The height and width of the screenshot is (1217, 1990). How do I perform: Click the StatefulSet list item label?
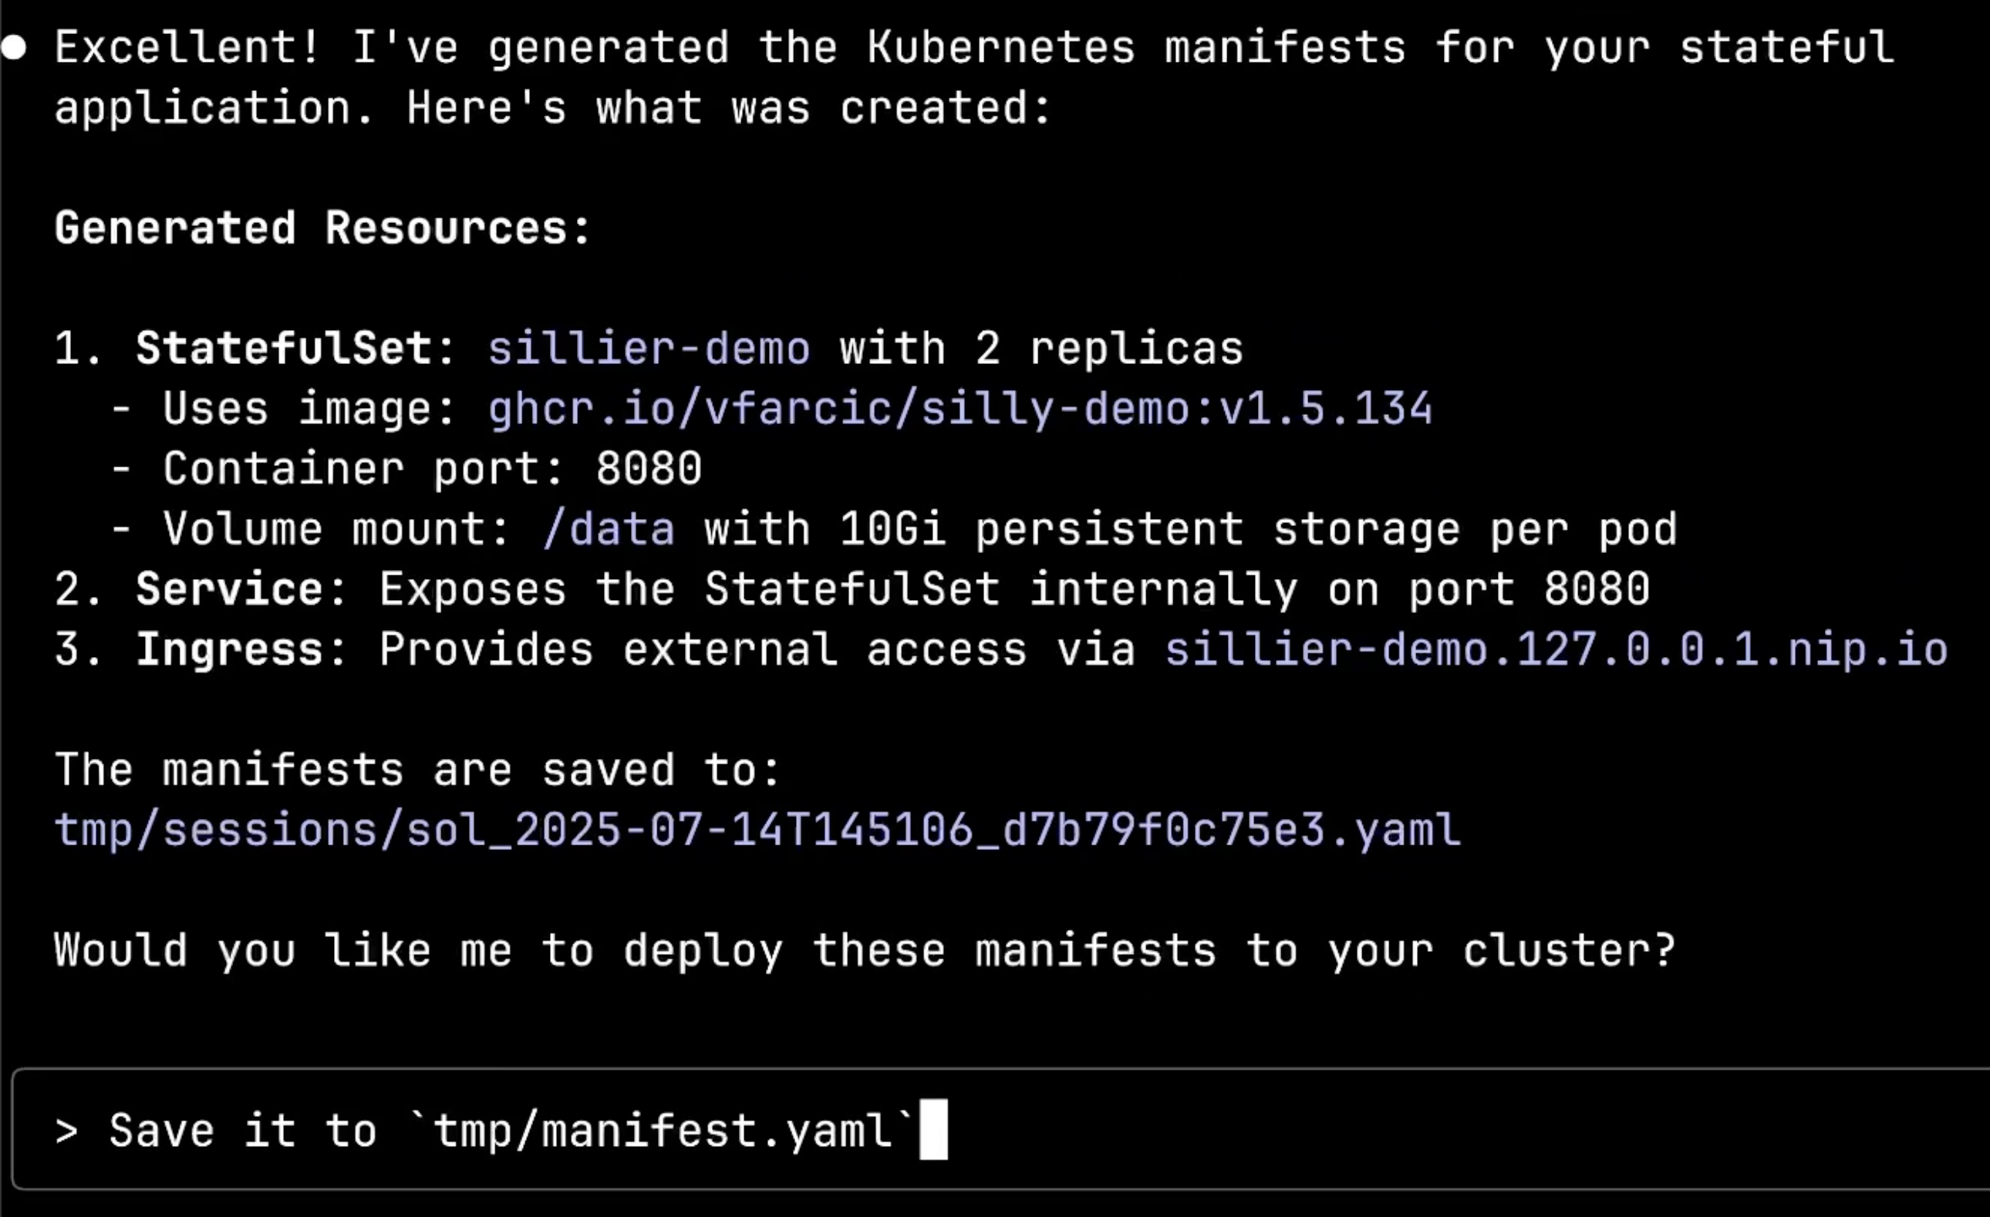point(295,349)
